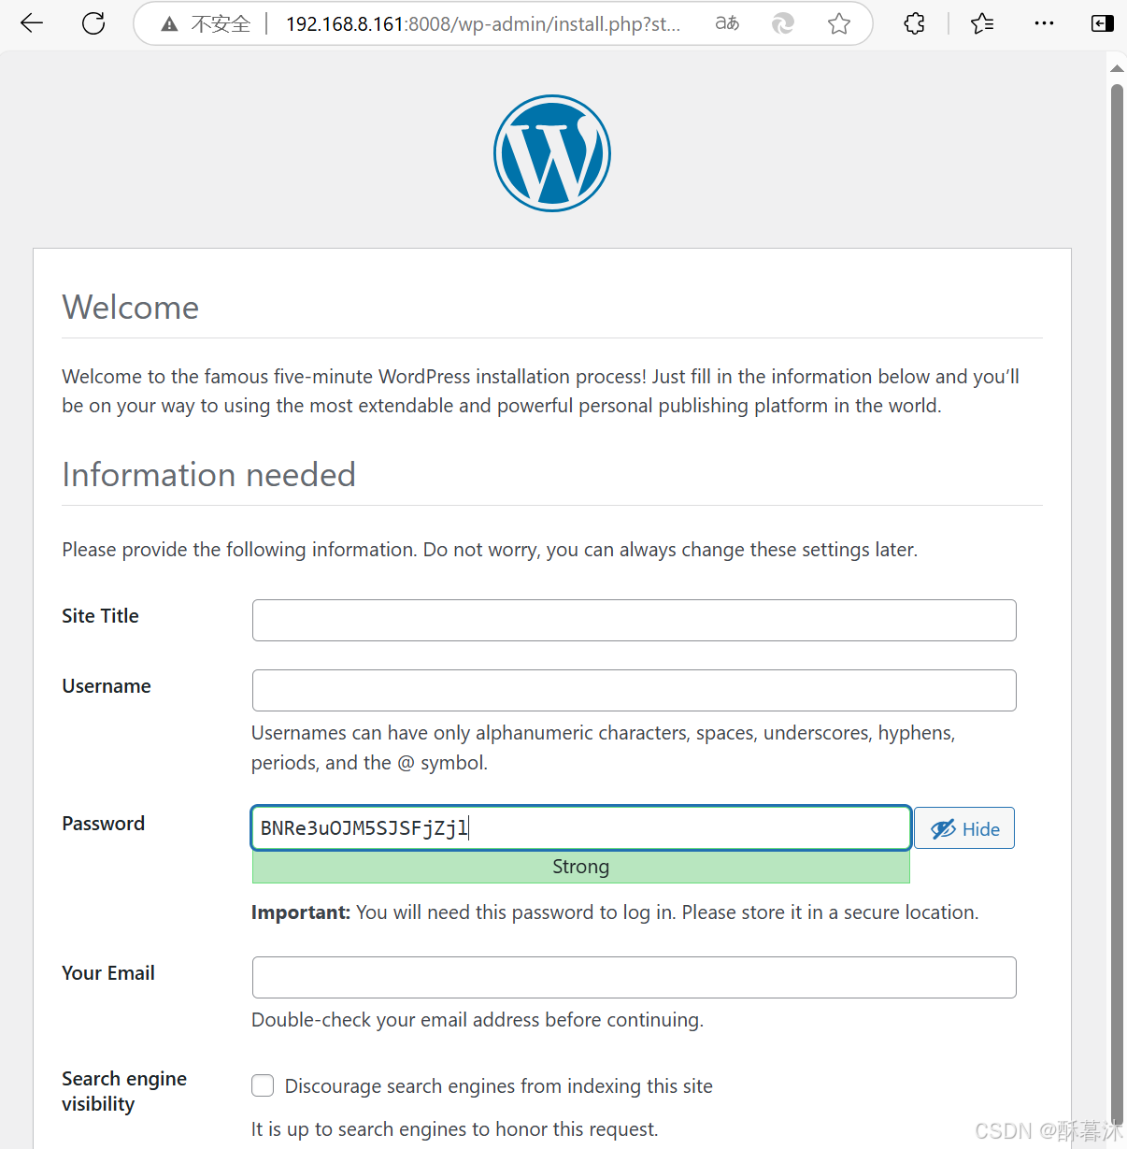Hide the password with the Hide button
Screen dimensions: 1127x1149
964,828
